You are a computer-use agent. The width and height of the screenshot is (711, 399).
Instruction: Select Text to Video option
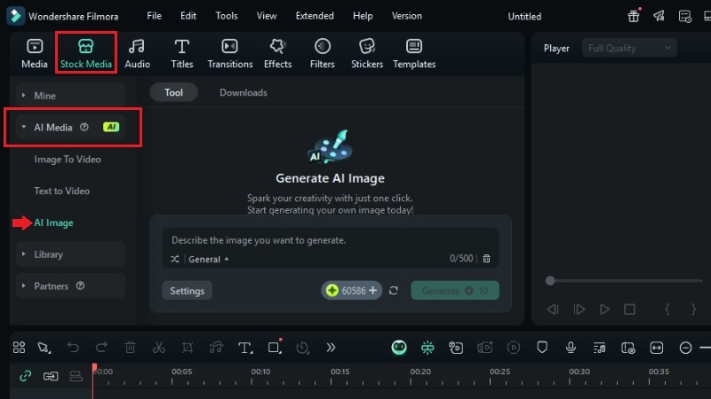(62, 191)
